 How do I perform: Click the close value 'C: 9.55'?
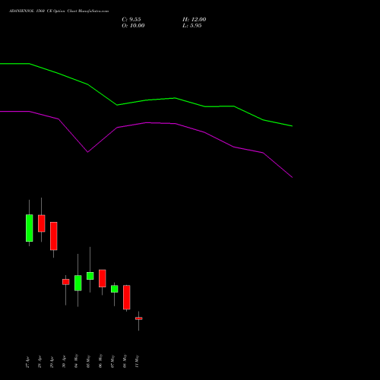tap(131, 20)
